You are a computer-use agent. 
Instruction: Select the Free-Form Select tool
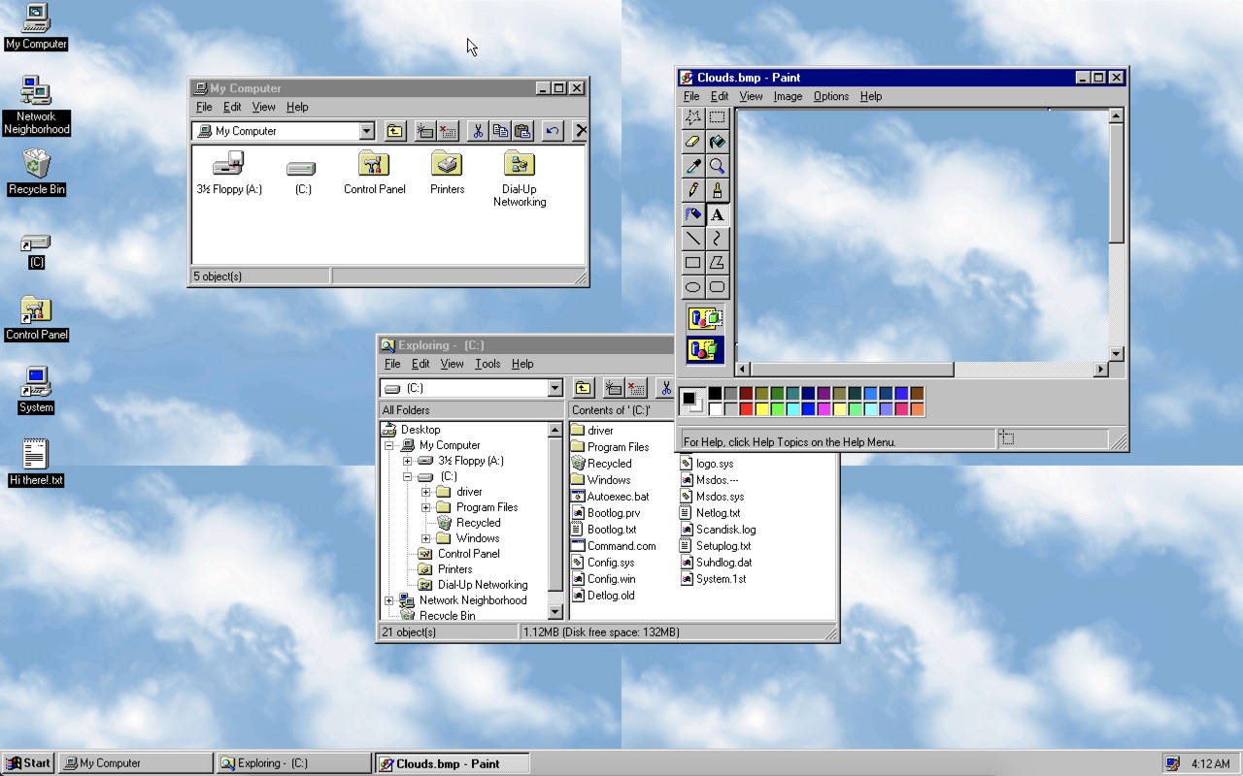692,117
